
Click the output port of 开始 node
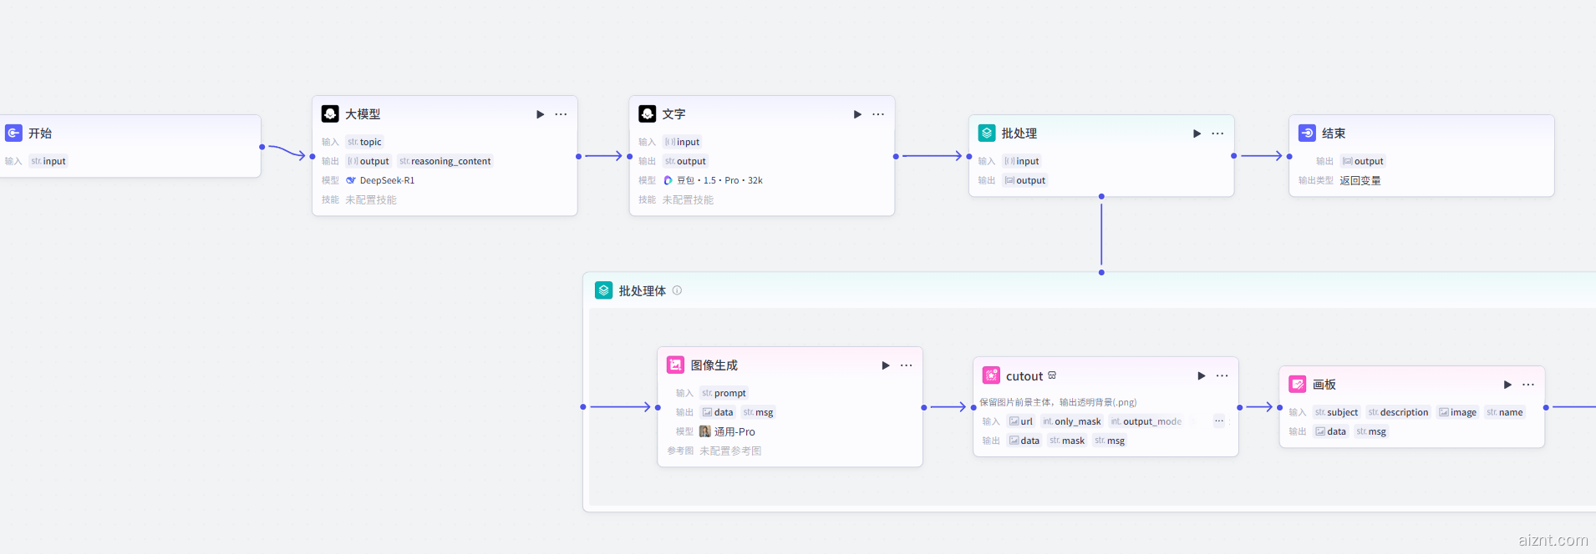tap(262, 147)
